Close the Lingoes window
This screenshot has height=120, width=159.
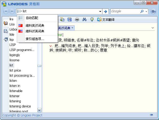[152, 3]
